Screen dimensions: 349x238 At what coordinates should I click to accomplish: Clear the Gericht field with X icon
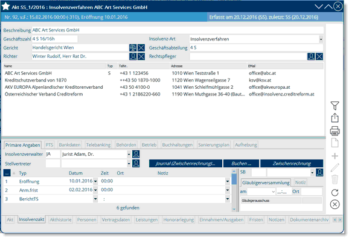click(x=141, y=48)
